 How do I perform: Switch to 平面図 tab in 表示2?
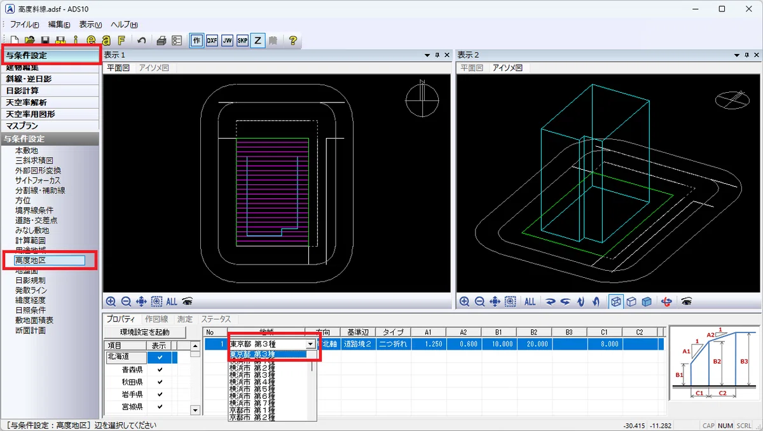472,67
